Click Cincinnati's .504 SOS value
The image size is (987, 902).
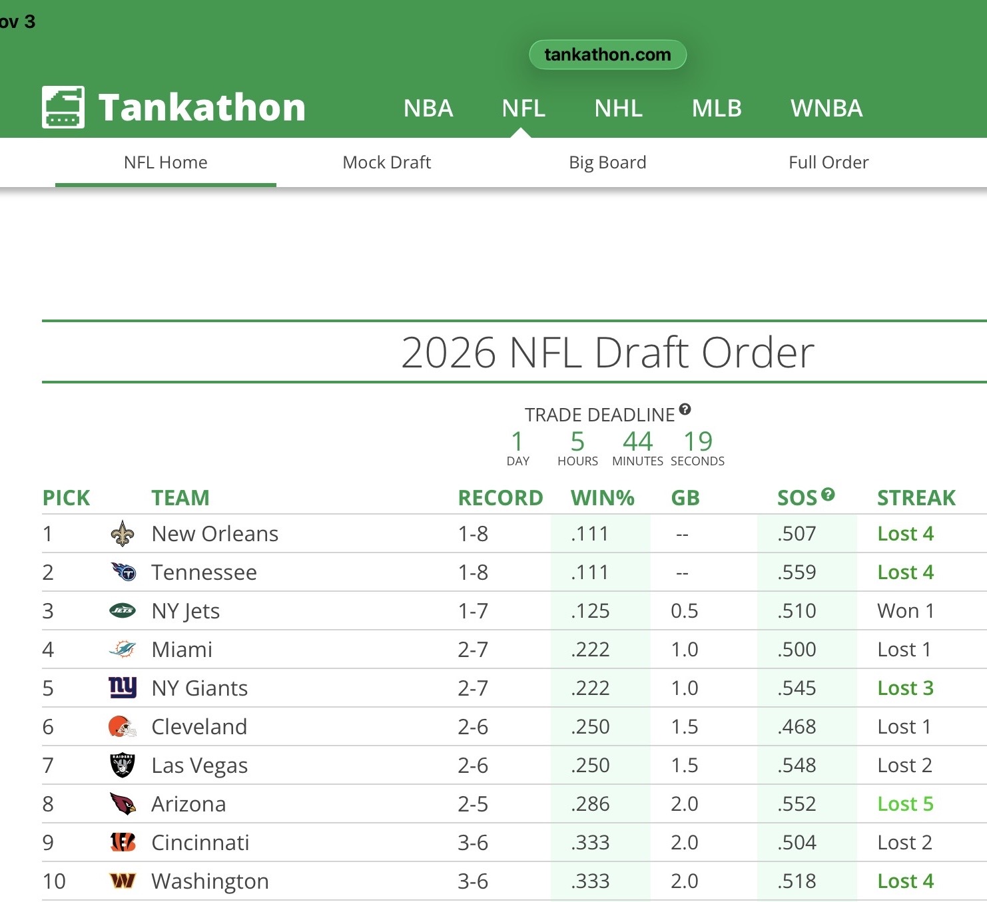(x=797, y=843)
